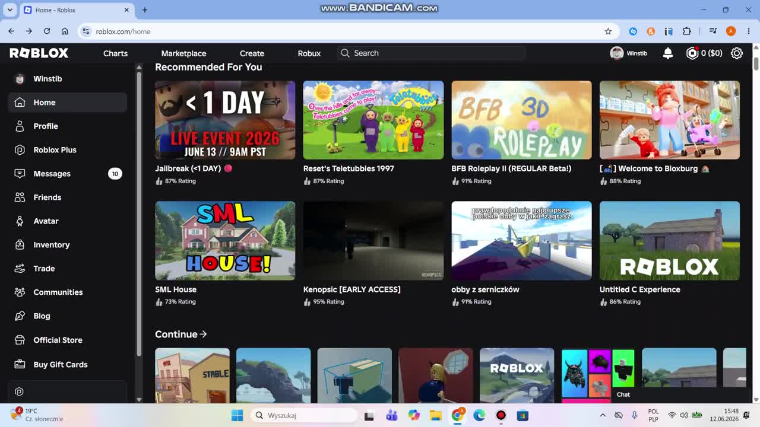Click Winstib username in sidebar

point(47,79)
